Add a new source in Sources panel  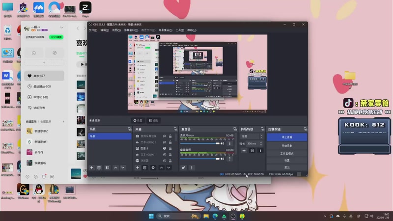(138, 167)
